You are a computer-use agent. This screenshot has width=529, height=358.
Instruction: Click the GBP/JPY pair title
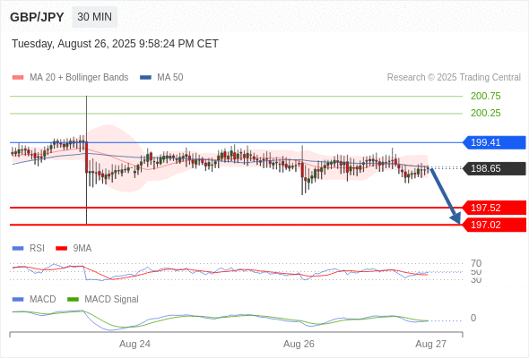[37, 17]
